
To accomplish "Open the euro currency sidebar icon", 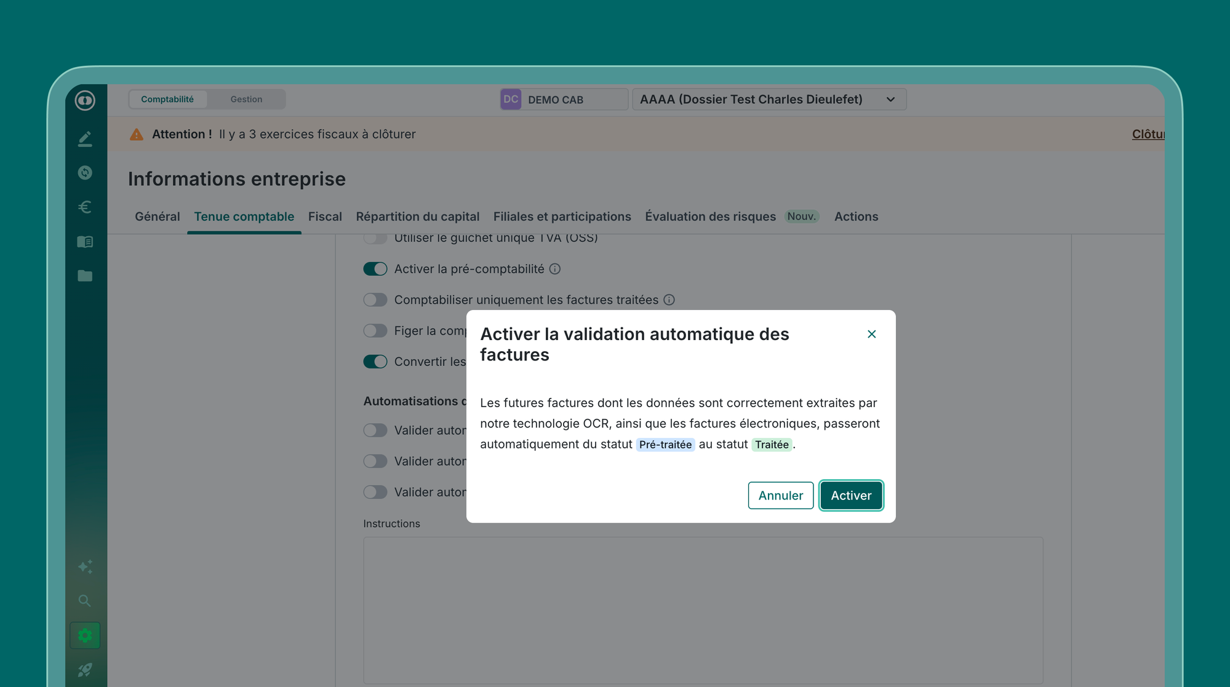I will click(x=85, y=207).
